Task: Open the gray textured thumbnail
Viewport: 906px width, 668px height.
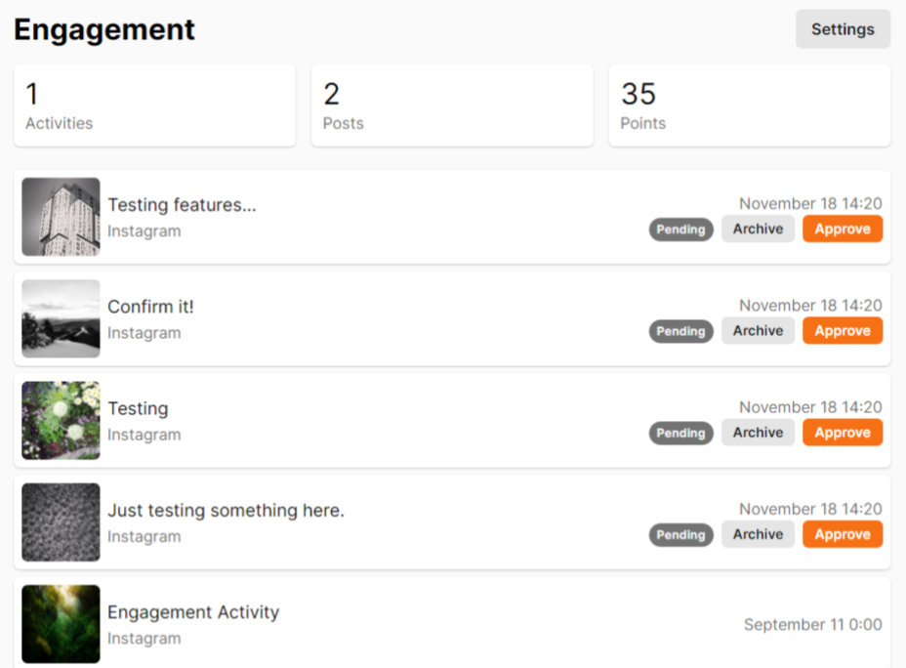Action: point(61,522)
